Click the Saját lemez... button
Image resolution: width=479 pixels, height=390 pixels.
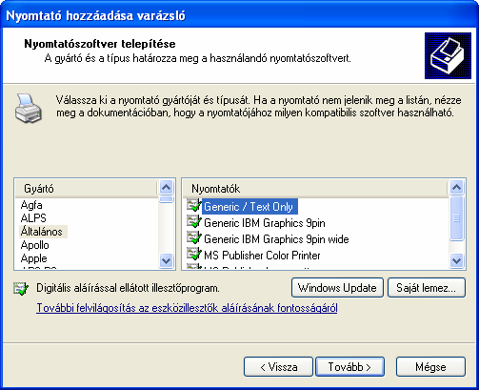click(427, 288)
